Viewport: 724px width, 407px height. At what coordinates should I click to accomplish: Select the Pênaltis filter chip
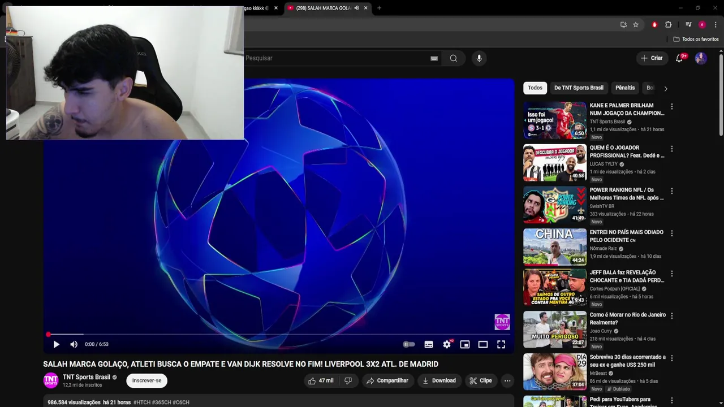625,88
